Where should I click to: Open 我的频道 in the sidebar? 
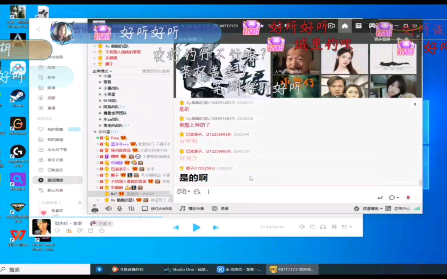coord(55,139)
